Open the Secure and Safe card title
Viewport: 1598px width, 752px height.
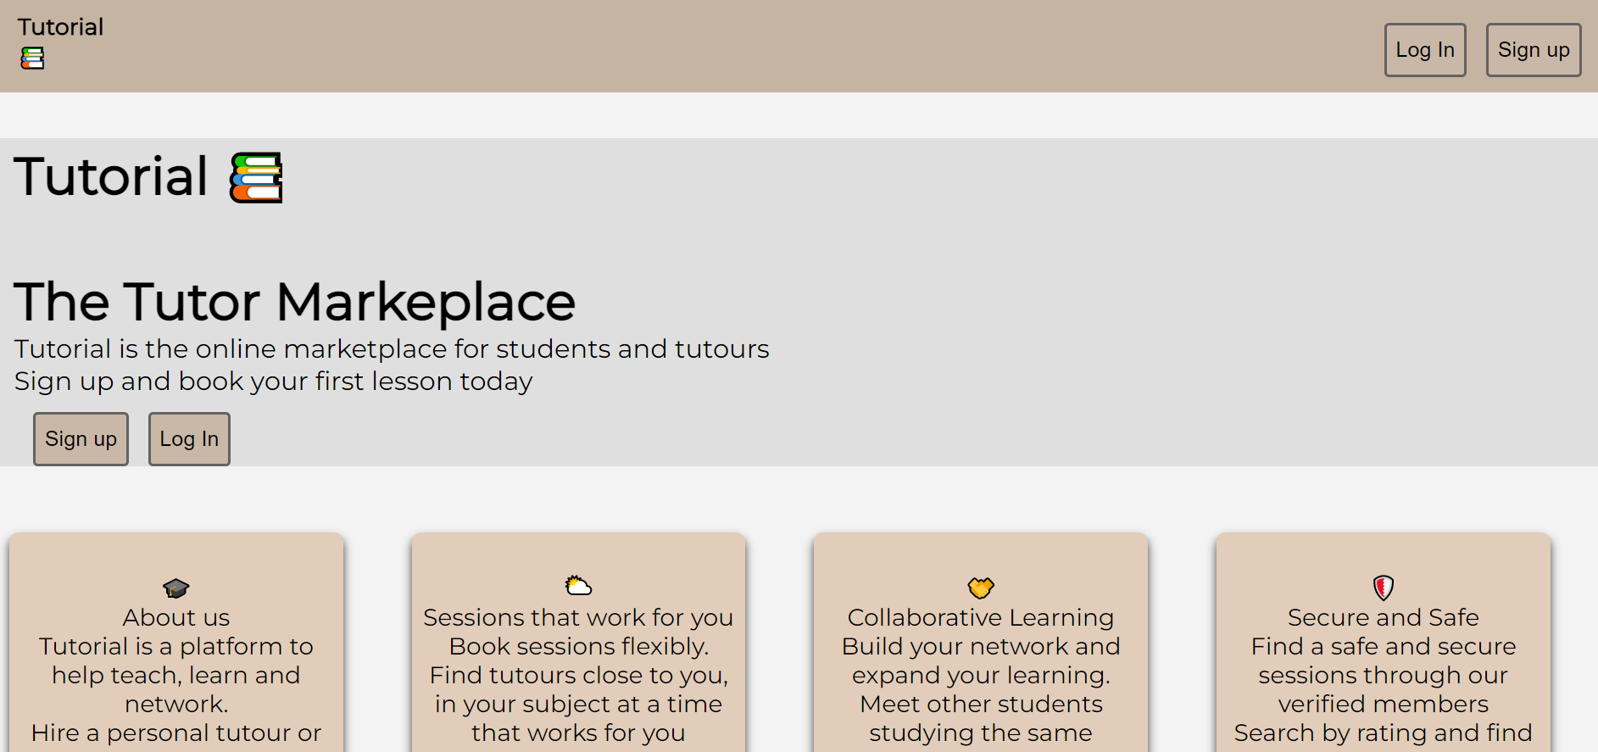(x=1383, y=617)
